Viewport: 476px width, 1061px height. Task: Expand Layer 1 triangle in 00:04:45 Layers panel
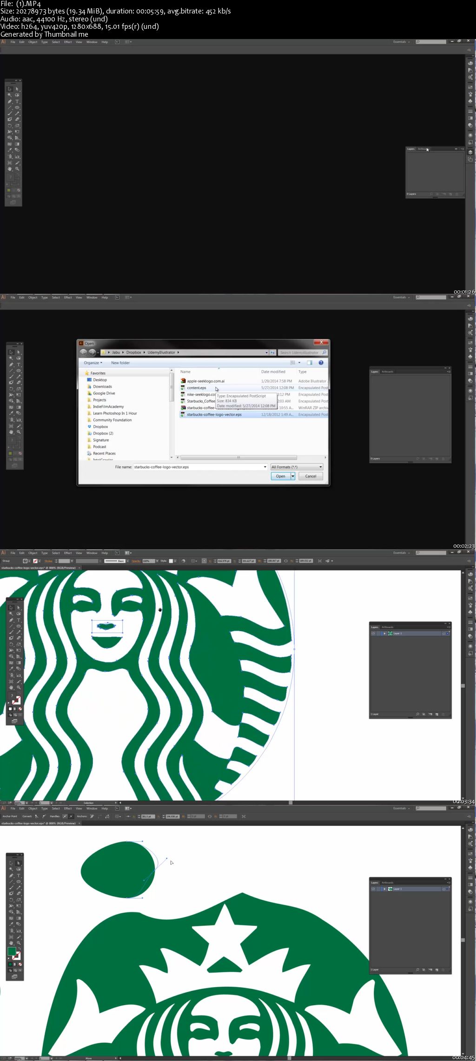[x=384, y=889]
